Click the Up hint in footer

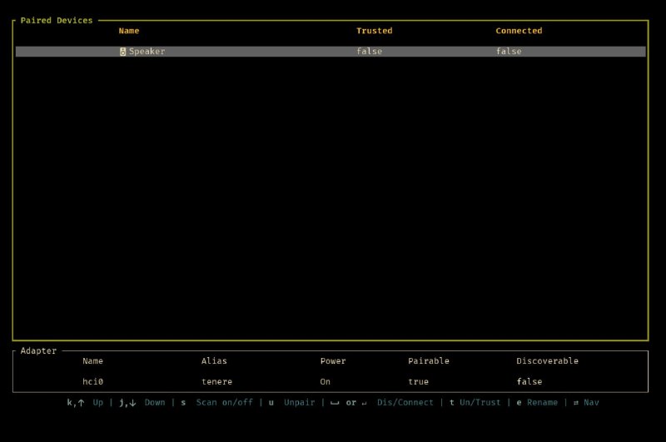click(97, 403)
